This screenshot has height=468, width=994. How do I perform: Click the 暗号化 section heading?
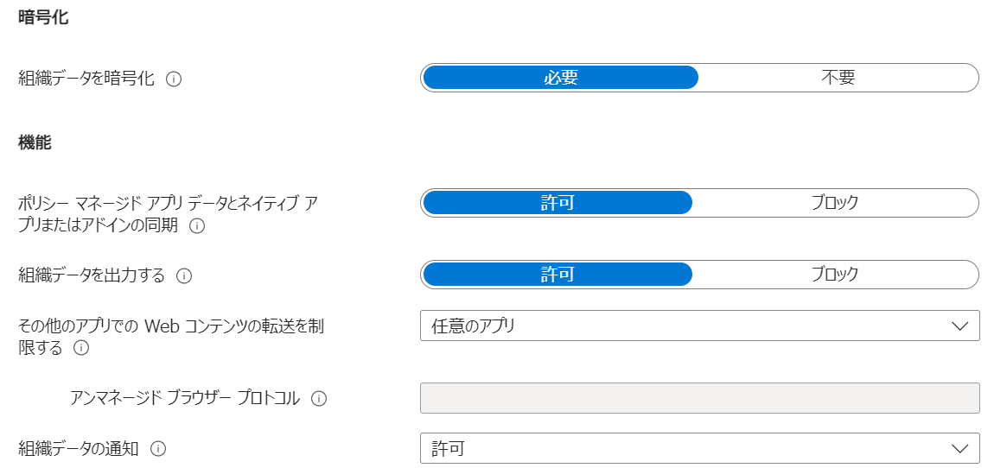[44, 18]
